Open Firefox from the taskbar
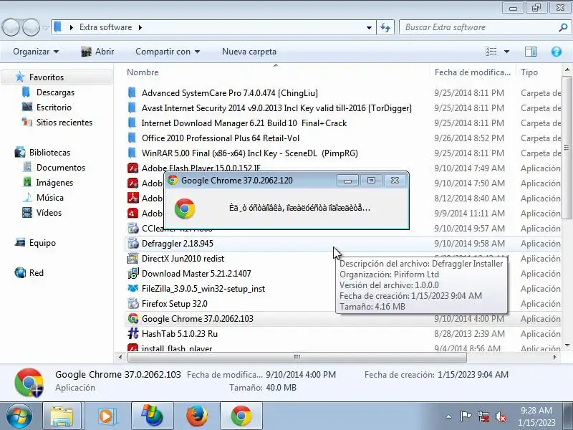The height and width of the screenshot is (430, 573). tap(196, 416)
